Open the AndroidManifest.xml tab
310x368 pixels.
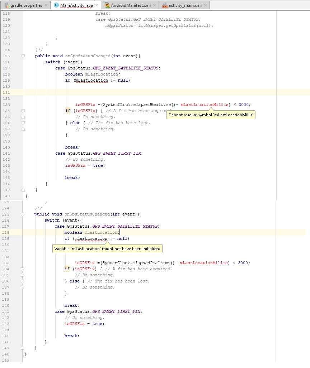click(130, 5)
